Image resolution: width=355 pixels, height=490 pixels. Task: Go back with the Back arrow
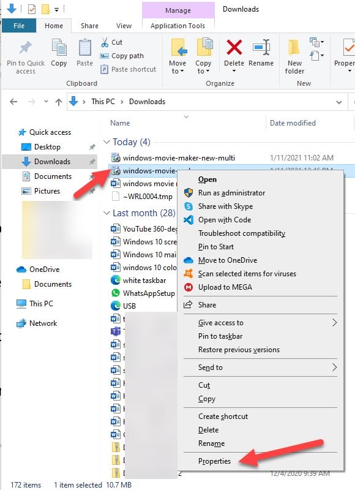tap(13, 102)
